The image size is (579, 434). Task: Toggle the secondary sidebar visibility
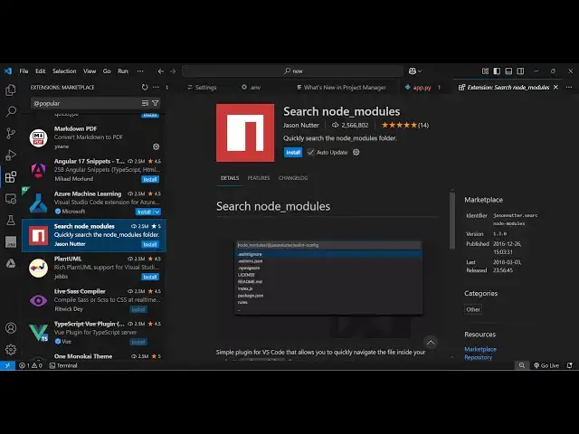pos(520,71)
